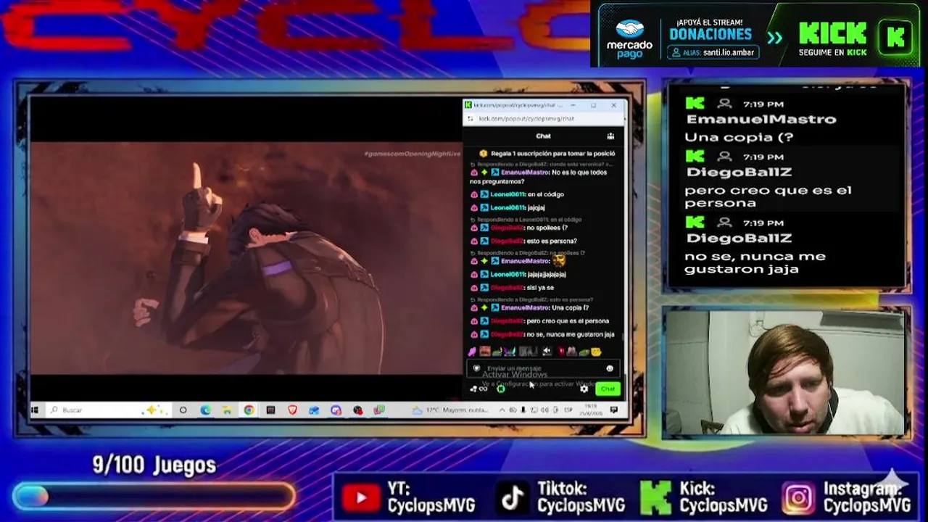Click message 'pero creo que es el persona' in popout chat
This screenshot has height=522, width=928.
(568, 320)
